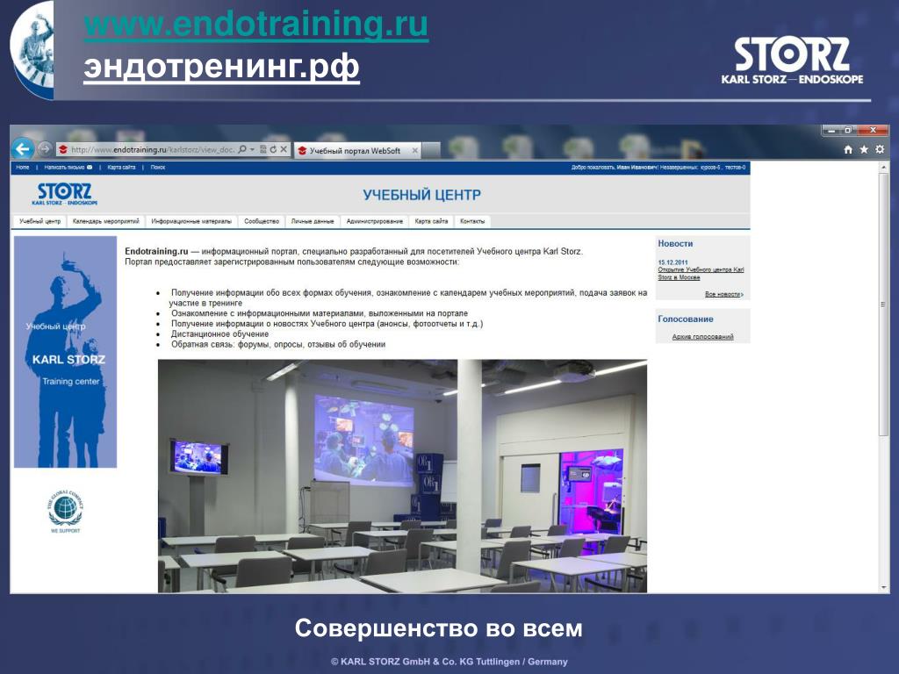Click the vertical scrollbar of the page
This screenshot has width=899, height=674.
tap(884, 351)
